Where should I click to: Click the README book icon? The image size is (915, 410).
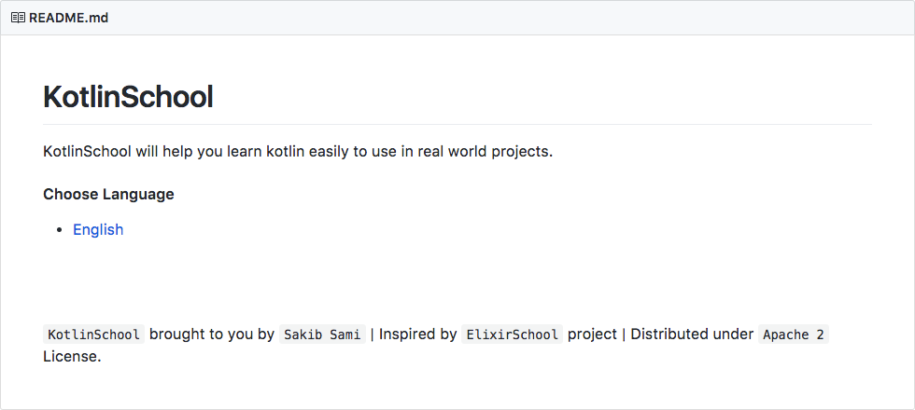[18, 18]
